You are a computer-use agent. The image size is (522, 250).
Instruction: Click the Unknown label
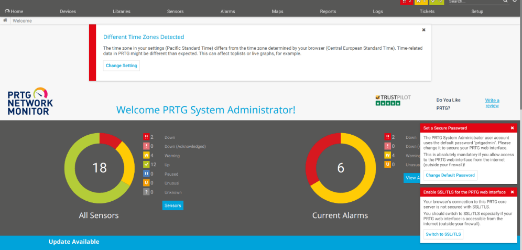173,192
